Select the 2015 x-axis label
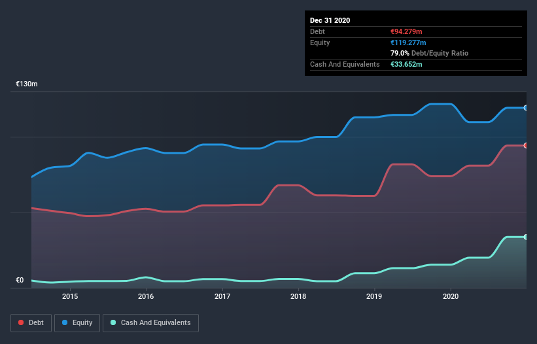The image size is (537, 344). click(x=70, y=296)
